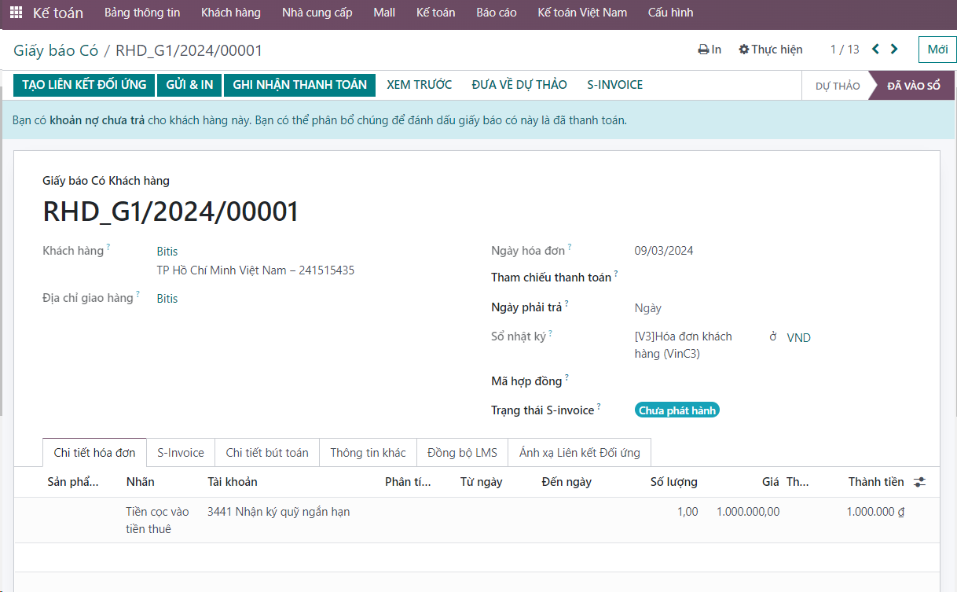Open Cấu hình menu
This screenshot has width=957, height=592.
[x=671, y=13]
